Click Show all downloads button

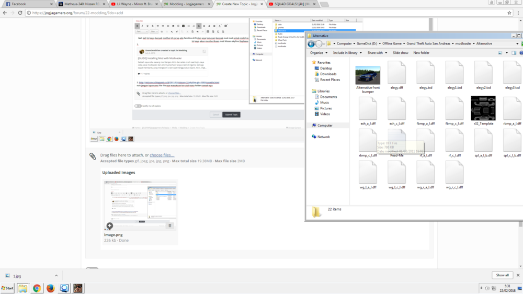coord(502,275)
